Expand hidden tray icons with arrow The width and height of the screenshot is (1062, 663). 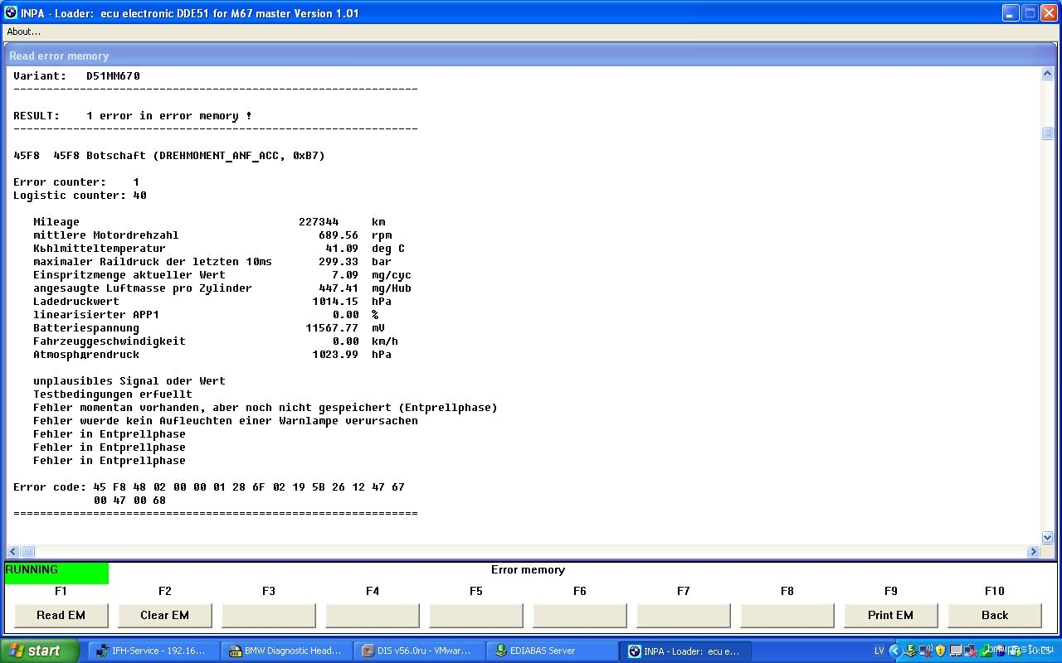click(894, 651)
